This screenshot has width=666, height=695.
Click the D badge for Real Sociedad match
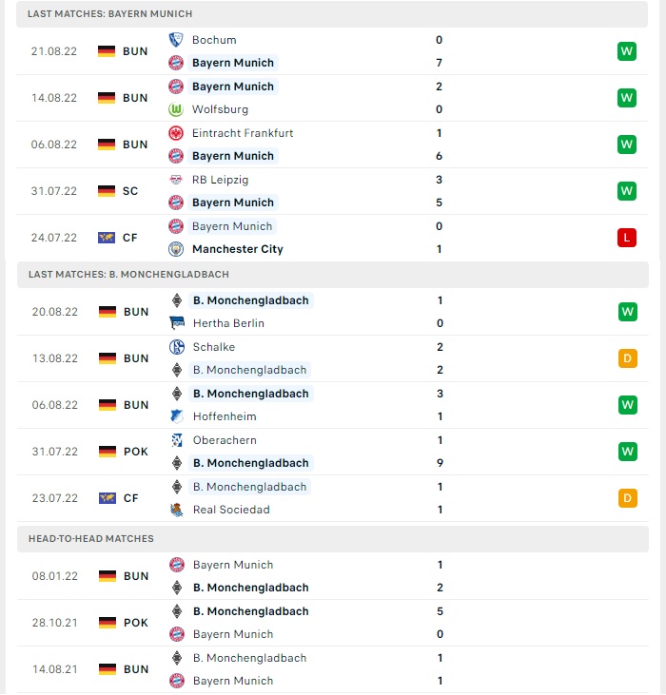point(627,498)
